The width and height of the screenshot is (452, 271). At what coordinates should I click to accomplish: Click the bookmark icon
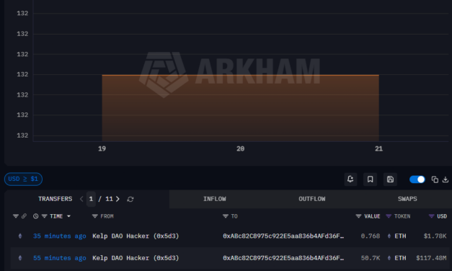click(x=370, y=179)
